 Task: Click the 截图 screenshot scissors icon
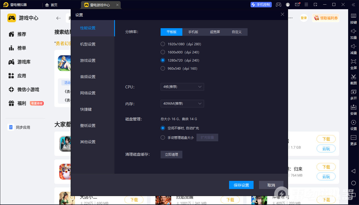(353, 79)
